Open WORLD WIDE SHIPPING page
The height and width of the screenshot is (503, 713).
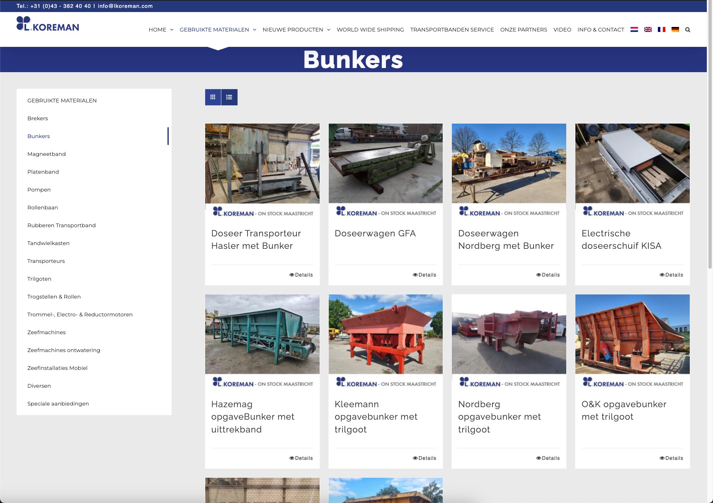click(x=370, y=29)
